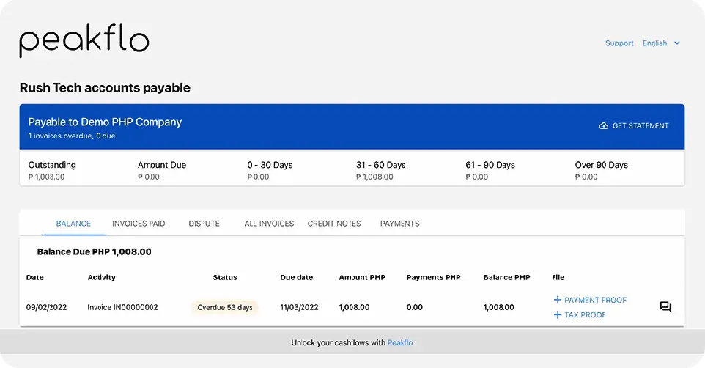Open the invoice comments chat icon
This screenshot has width=705, height=368.
coord(665,307)
